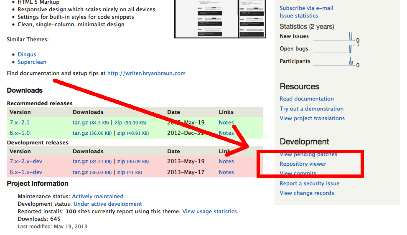
Task: Open the theme screenshot thumbnail
Action: coord(220,19)
